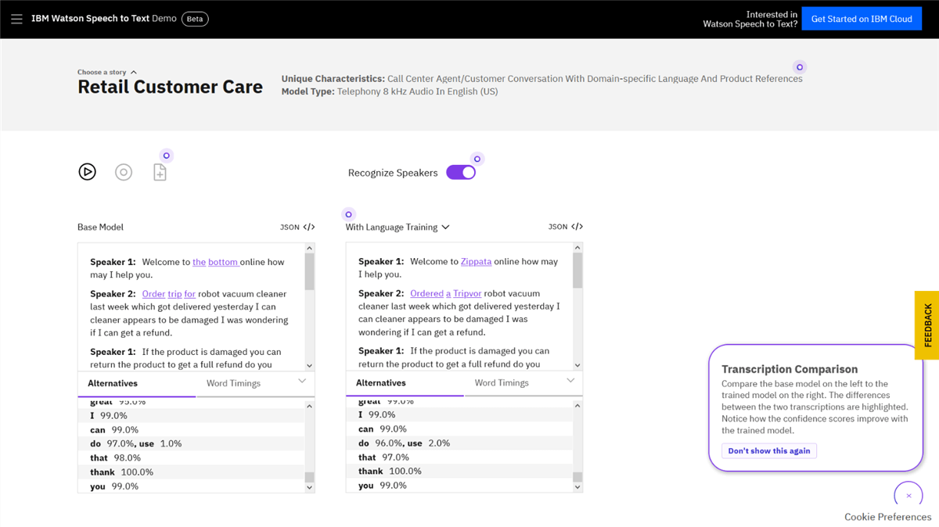Screen dimensions: 939x527
Task: Click Get Started on IBM Cloud
Action: pos(862,19)
